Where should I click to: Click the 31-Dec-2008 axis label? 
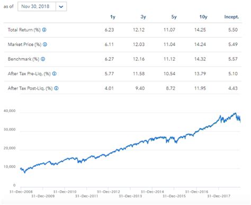tap(21, 192)
